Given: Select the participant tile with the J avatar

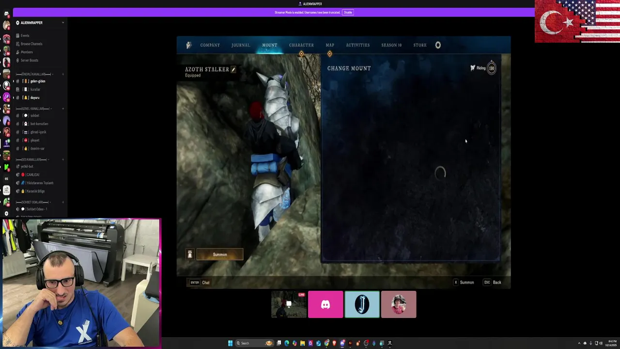Looking at the screenshot, I should click(x=362, y=304).
